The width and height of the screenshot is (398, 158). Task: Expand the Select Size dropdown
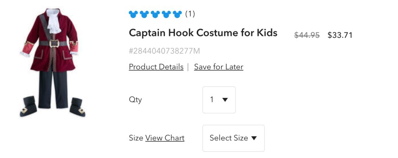tap(233, 138)
